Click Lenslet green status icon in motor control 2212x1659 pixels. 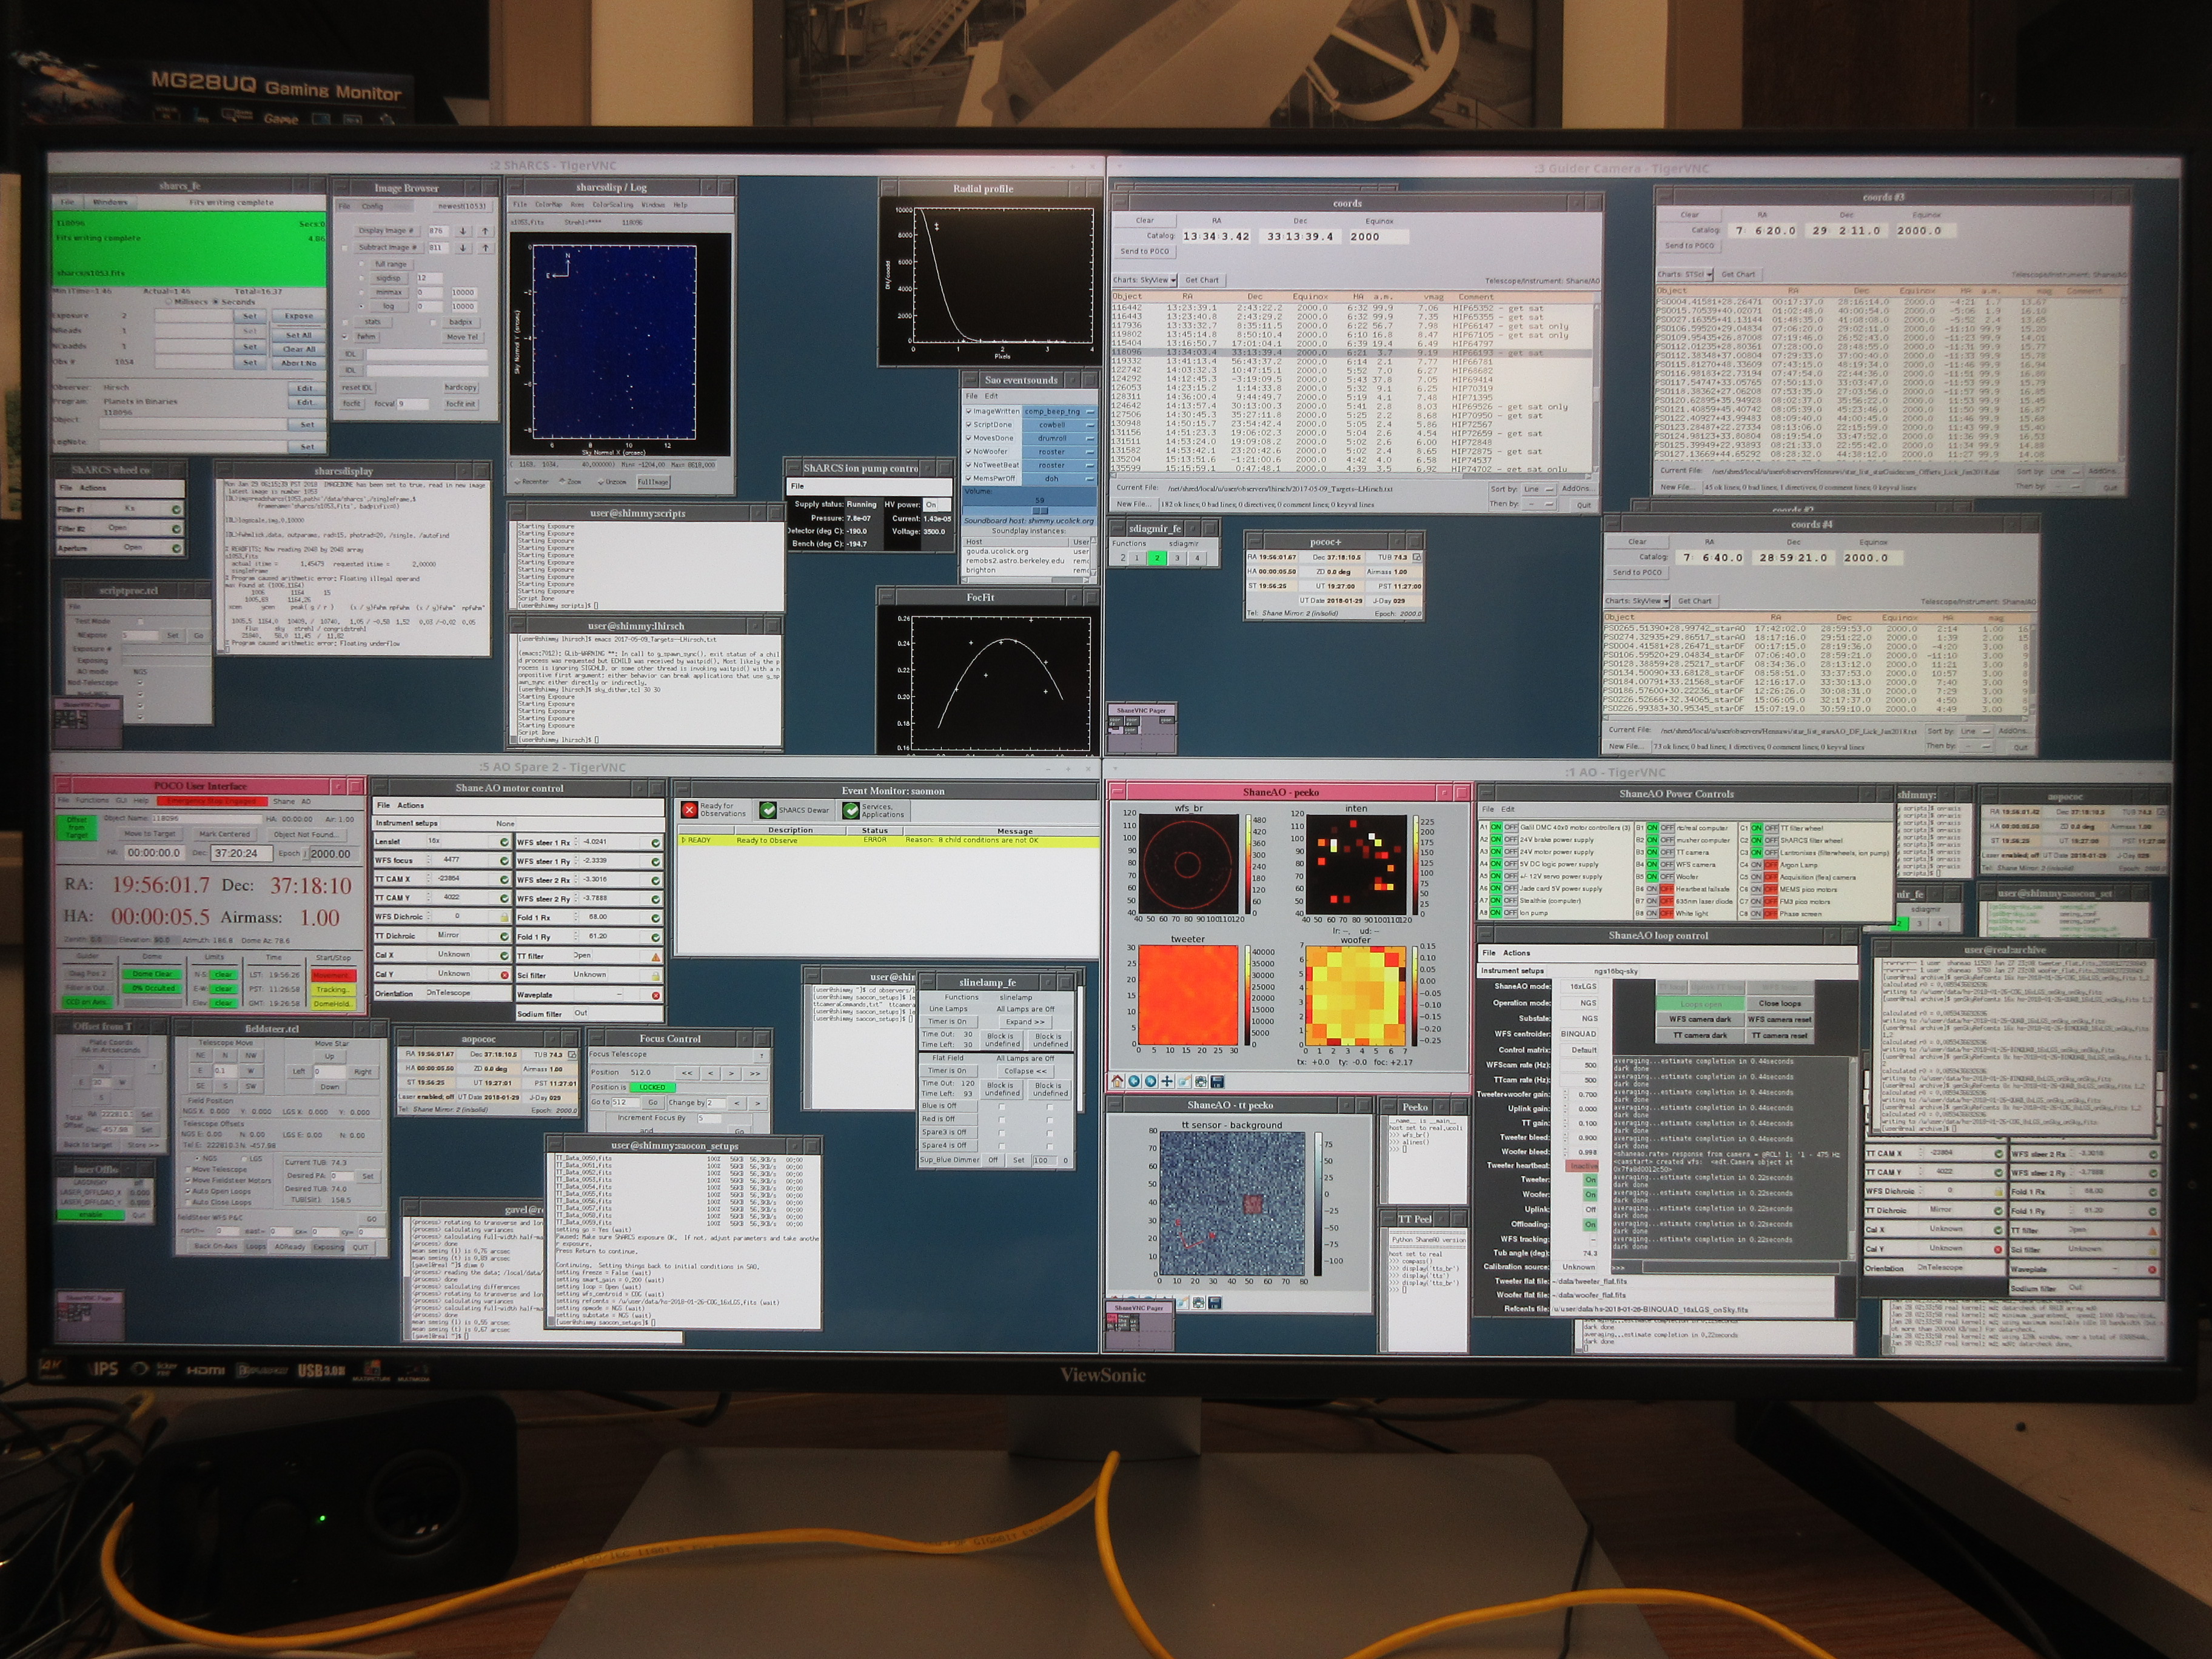click(x=504, y=842)
